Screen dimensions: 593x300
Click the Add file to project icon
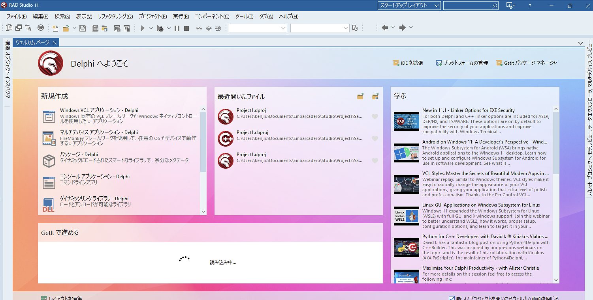[x=117, y=28]
